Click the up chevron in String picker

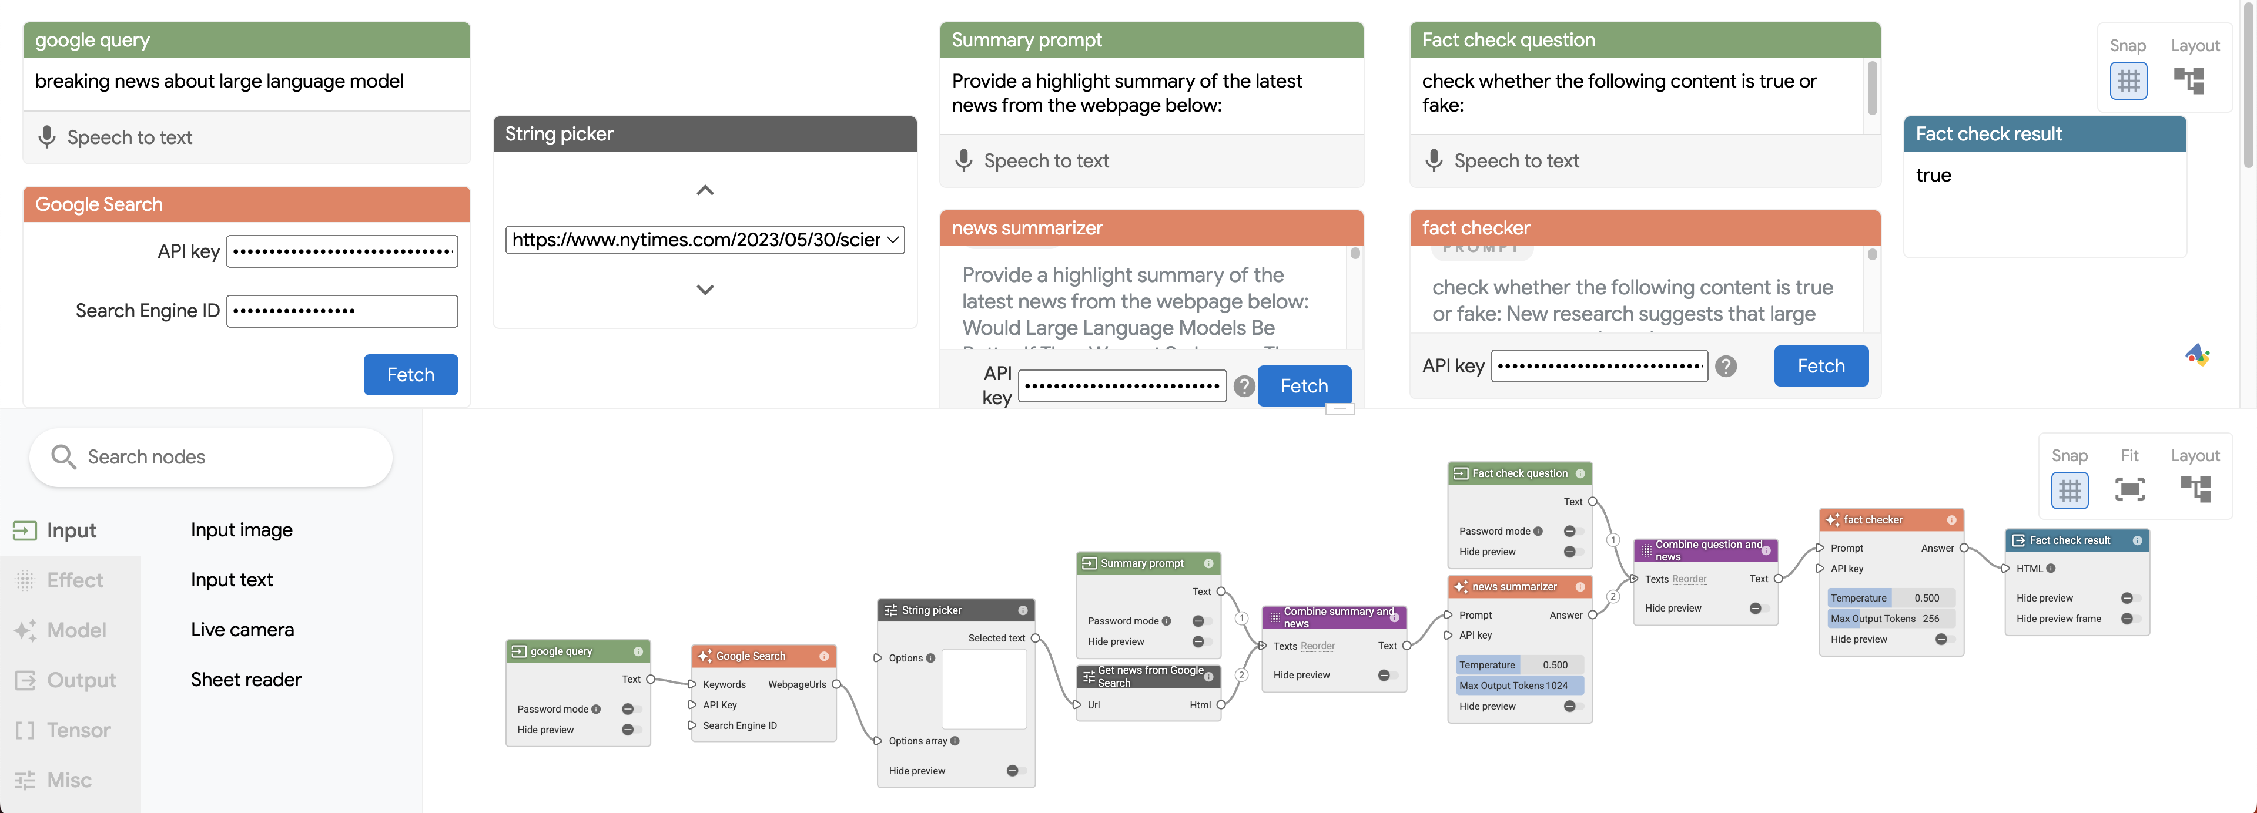(x=705, y=190)
